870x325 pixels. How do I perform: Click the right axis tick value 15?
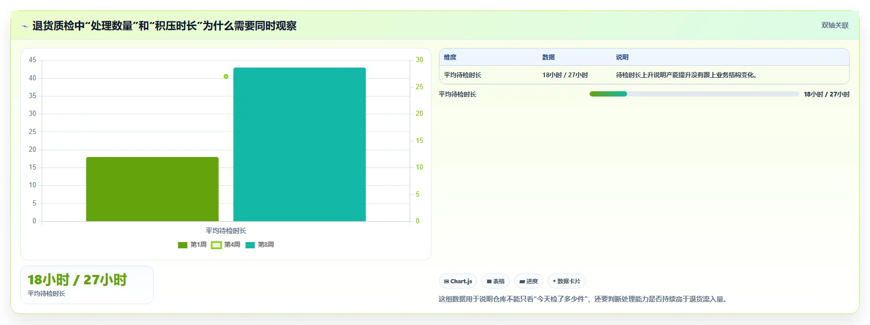click(x=419, y=141)
